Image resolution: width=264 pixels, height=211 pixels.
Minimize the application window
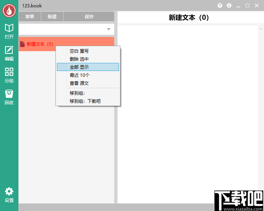238,6
